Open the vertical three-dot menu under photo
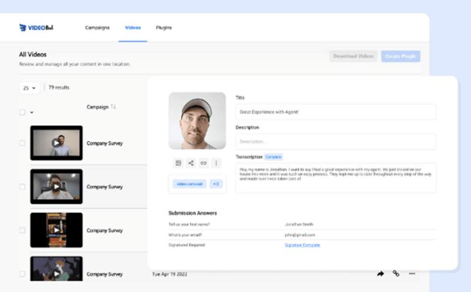Viewport: 471px width, 292px height. click(x=216, y=163)
